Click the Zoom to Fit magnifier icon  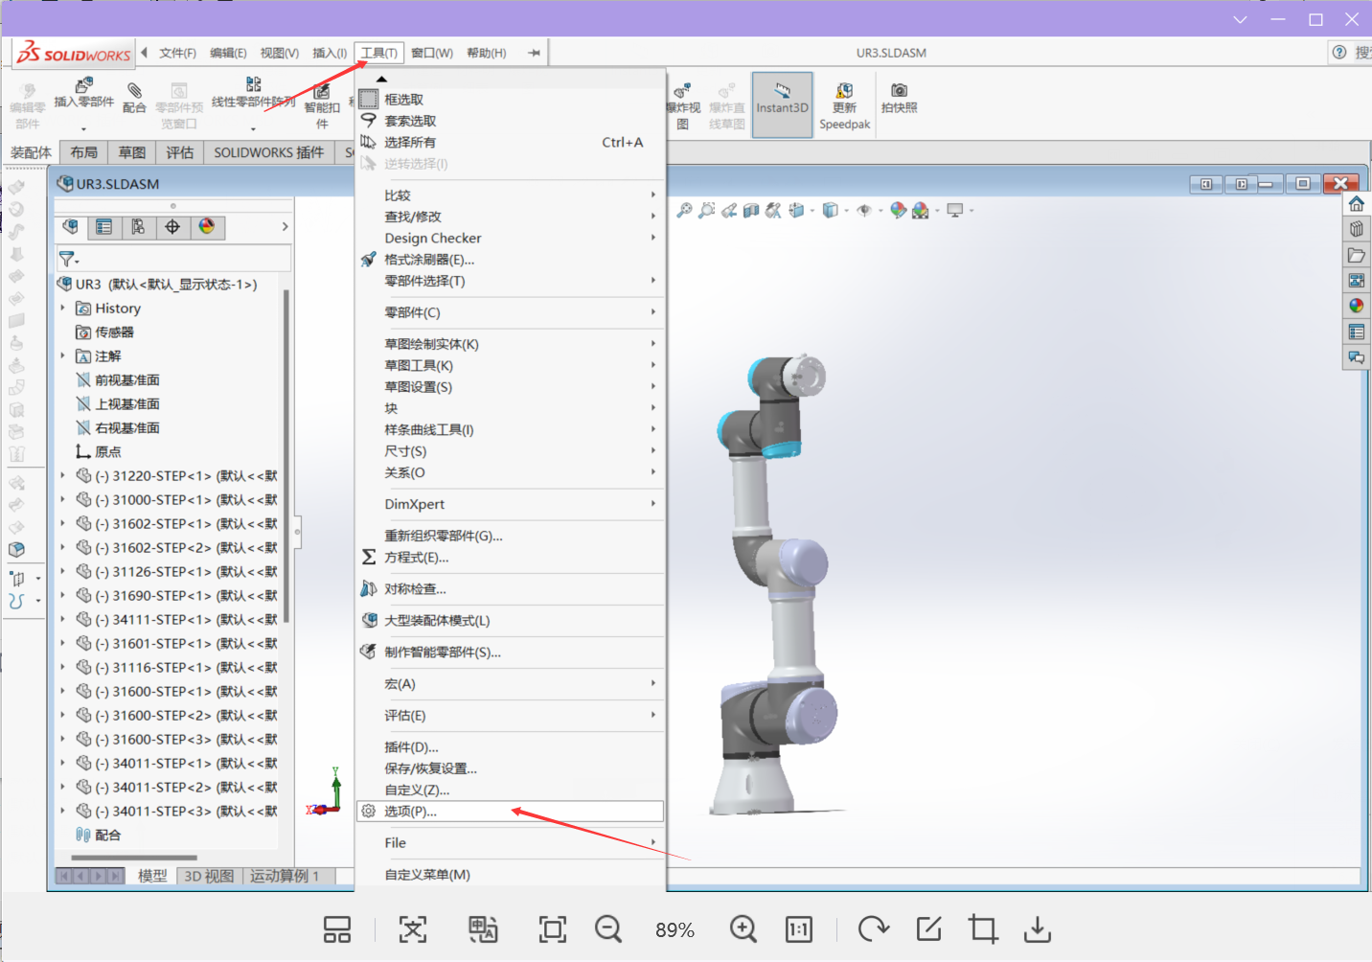coord(684,210)
